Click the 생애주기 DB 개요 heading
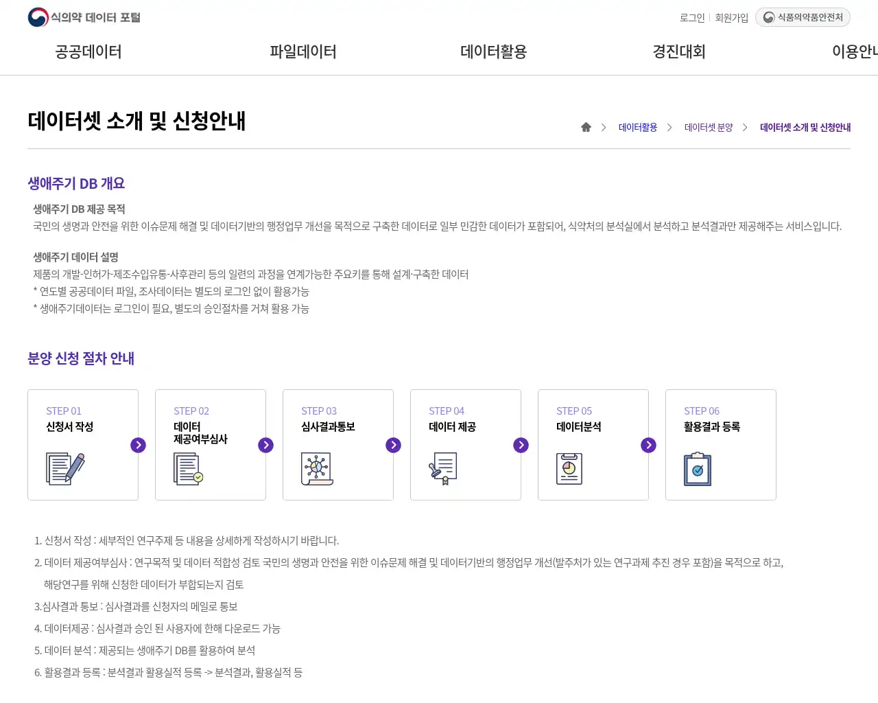 coord(76,183)
